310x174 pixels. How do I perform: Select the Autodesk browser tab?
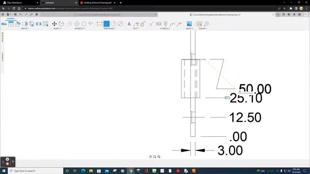tap(59, 3)
